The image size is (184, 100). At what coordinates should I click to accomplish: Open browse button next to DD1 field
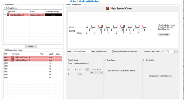(177, 52)
